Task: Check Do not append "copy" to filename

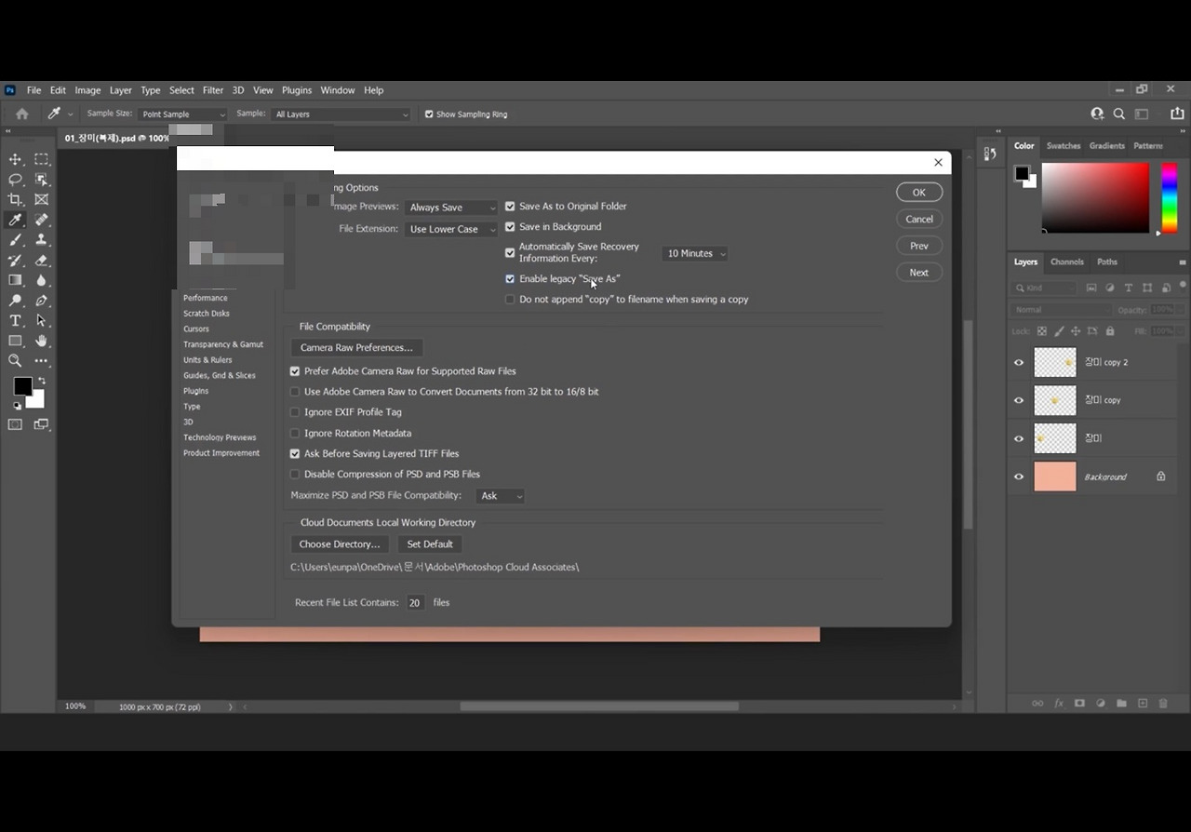Action: pos(510,300)
